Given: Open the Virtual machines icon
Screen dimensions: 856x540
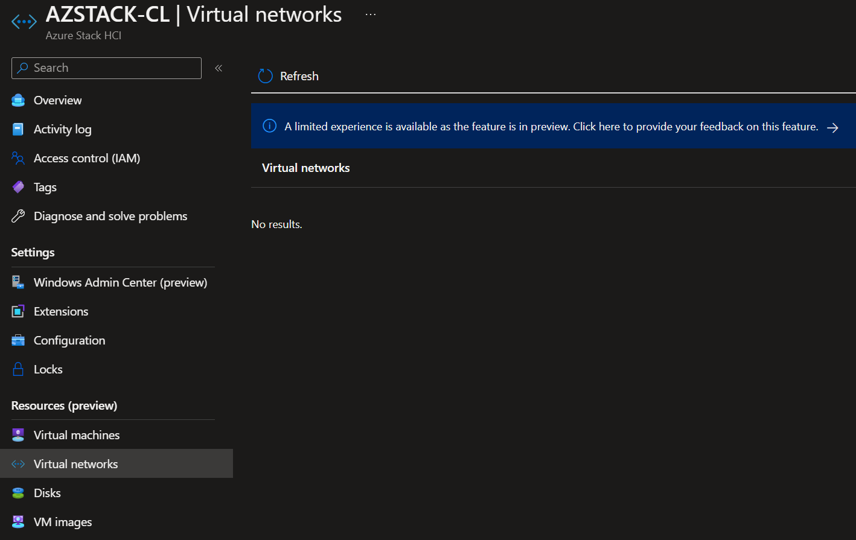Looking at the screenshot, I should pyautogui.click(x=18, y=434).
